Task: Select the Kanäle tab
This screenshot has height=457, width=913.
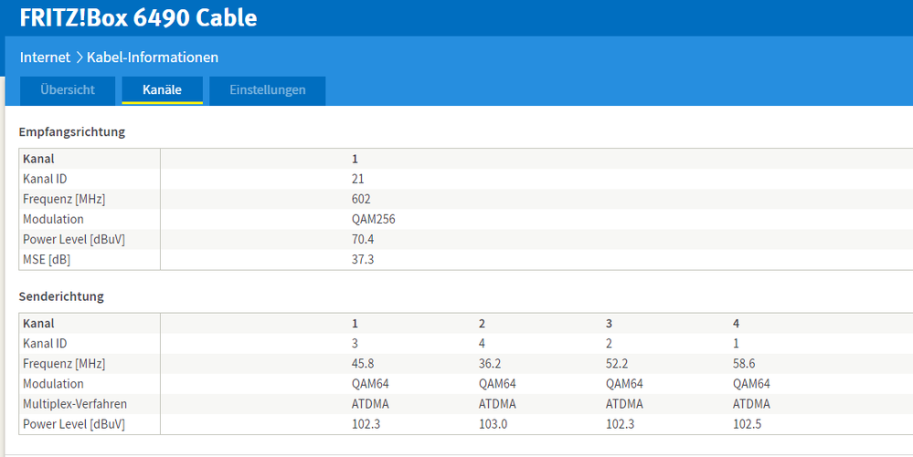Action: [162, 90]
